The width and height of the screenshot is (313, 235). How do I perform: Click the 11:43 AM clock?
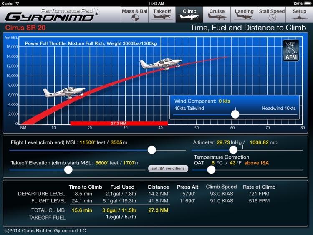(x=156, y=3)
